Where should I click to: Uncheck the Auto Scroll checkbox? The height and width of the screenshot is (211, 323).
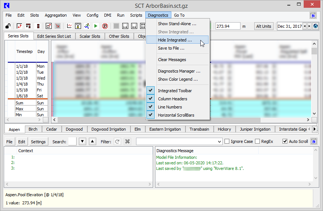(285, 141)
